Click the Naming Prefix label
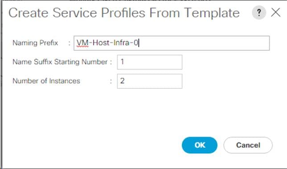The height and width of the screenshot is (169, 287). click(35, 43)
